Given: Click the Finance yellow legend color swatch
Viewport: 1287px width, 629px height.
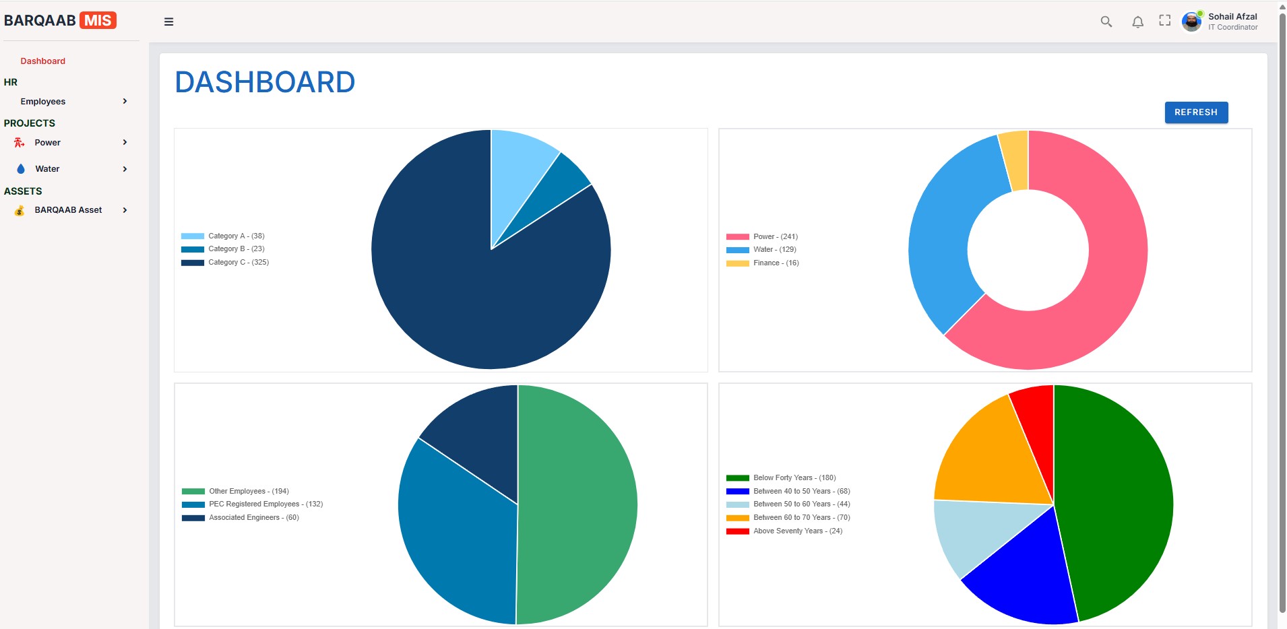Looking at the screenshot, I should (737, 263).
